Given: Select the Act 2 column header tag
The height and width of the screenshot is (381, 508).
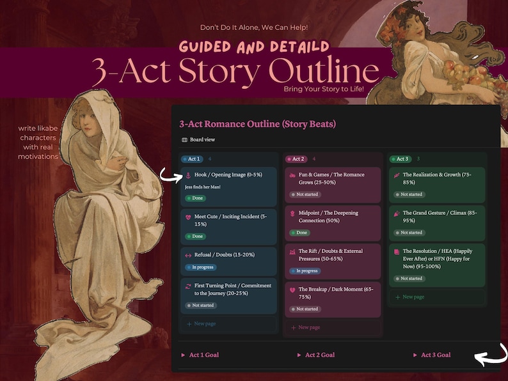Looking at the screenshot, I should pyautogui.click(x=296, y=159).
